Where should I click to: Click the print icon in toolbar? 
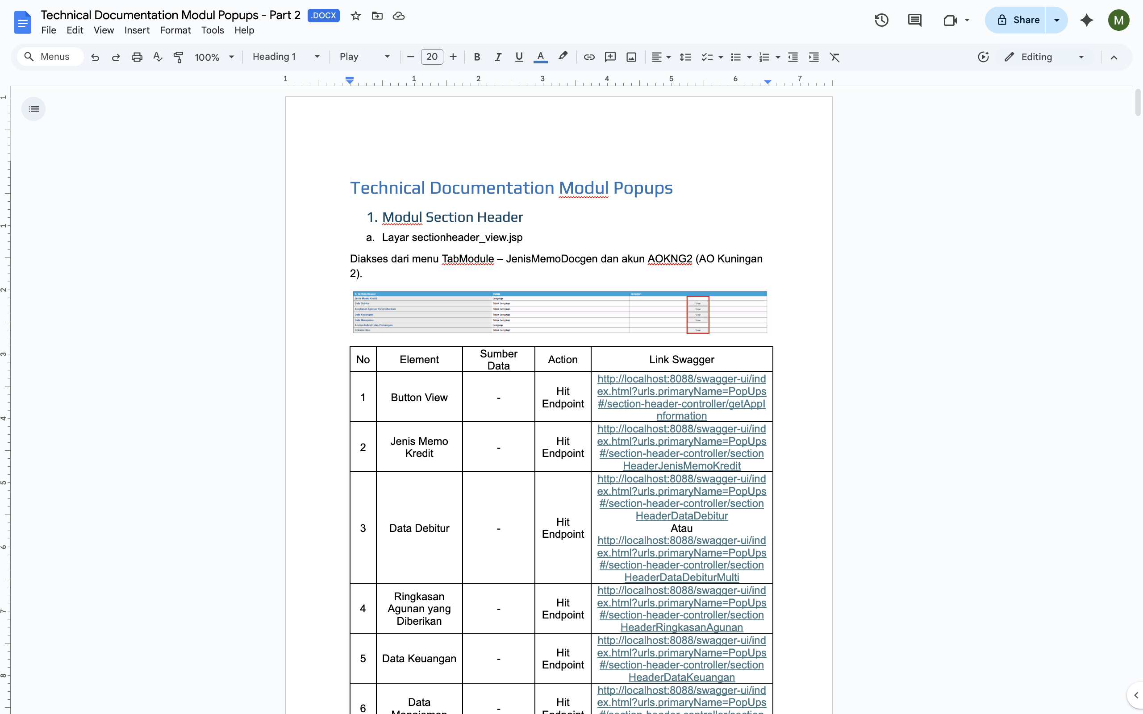click(137, 57)
